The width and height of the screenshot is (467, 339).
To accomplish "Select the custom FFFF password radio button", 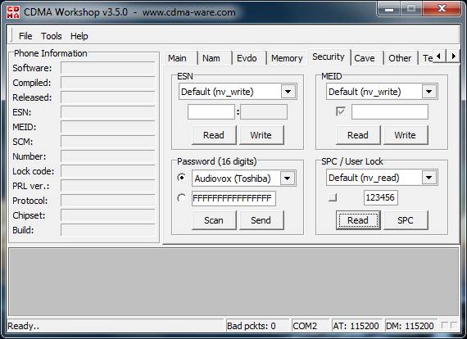I will (x=181, y=198).
